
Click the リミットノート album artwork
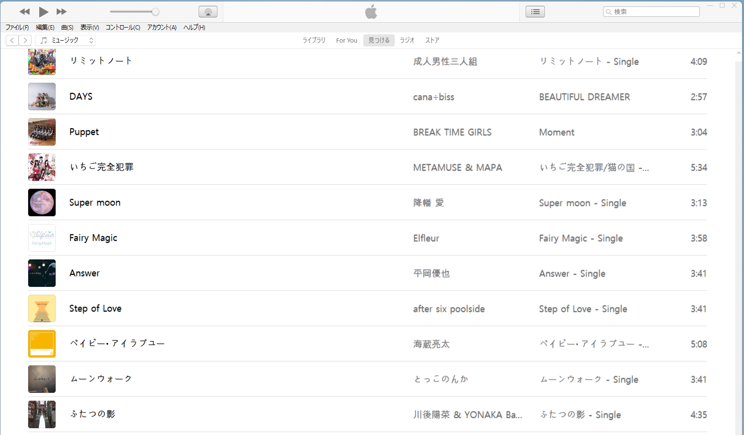click(x=42, y=61)
